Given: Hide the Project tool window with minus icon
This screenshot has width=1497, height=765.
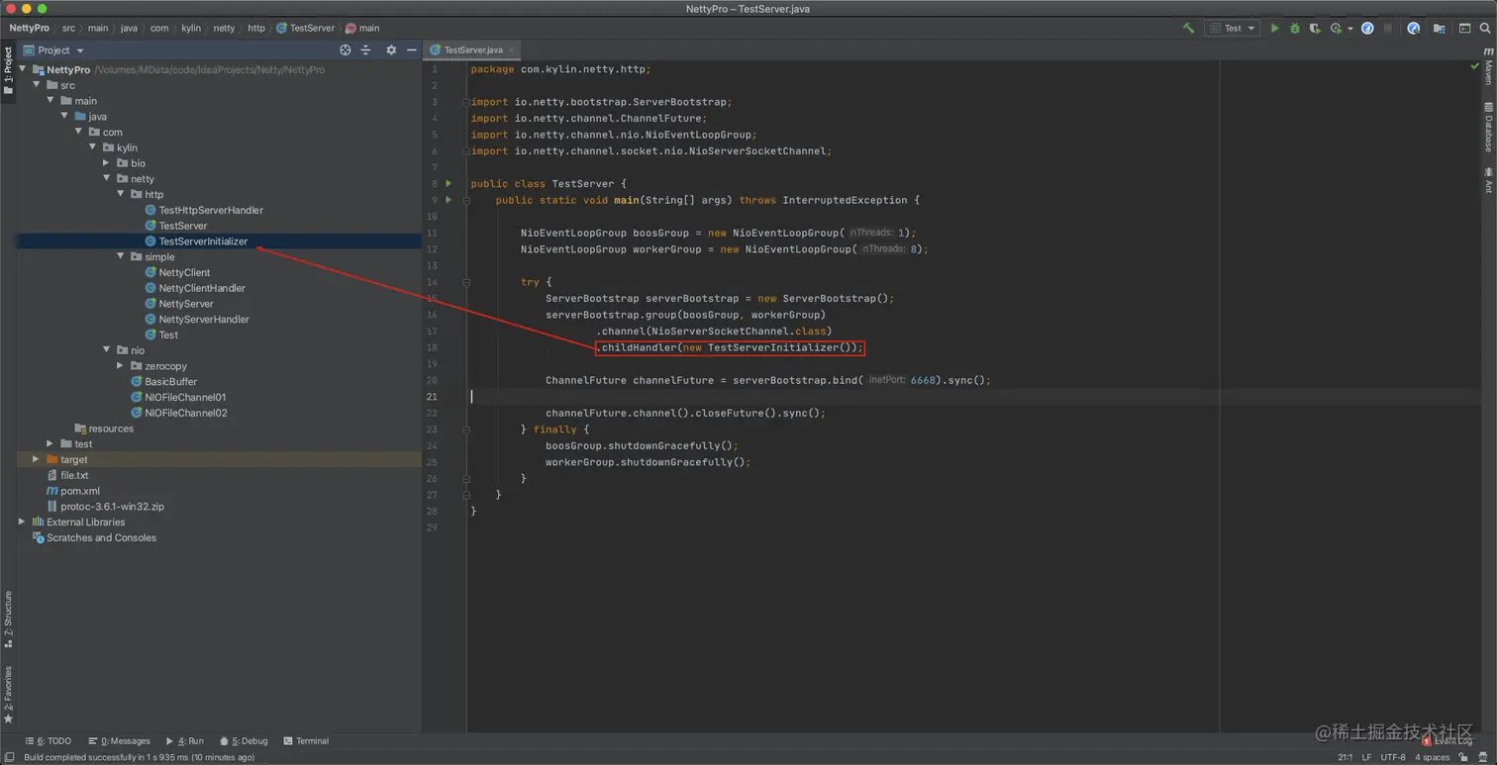Looking at the screenshot, I should pyautogui.click(x=412, y=49).
